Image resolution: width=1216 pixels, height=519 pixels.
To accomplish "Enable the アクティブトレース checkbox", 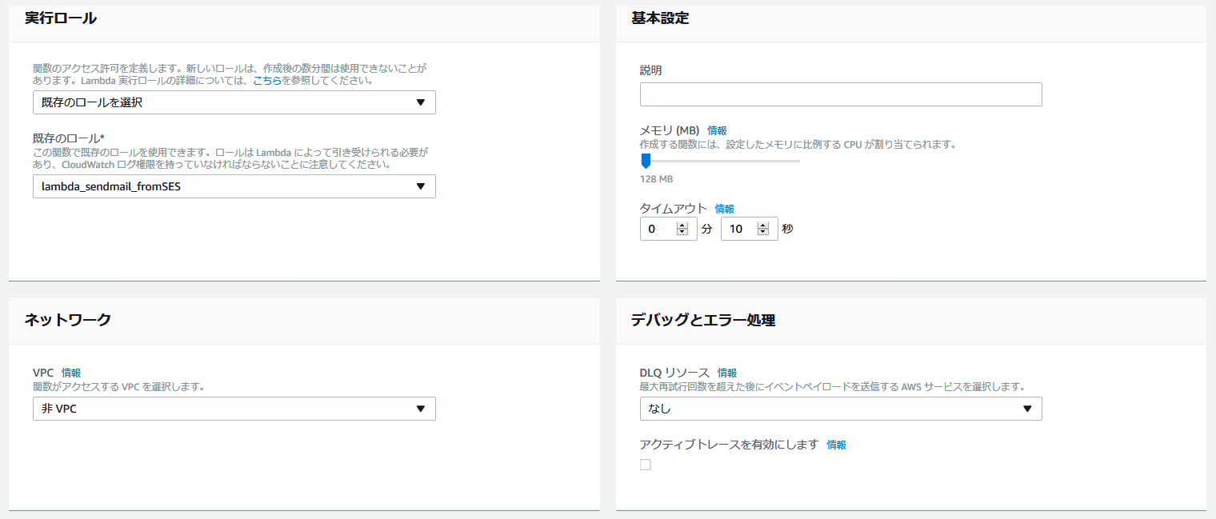I will pyautogui.click(x=646, y=465).
